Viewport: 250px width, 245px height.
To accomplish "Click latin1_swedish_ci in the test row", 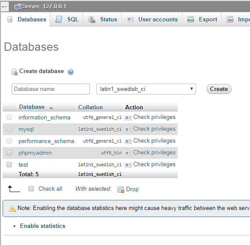I will pyautogui.click(x=100, y=164).
